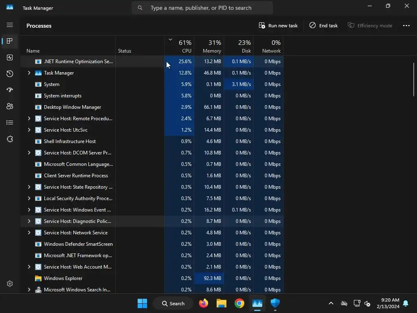Viewport: 417px width, 313px height.
Task: Select the Desktop Window Manager process
Action: coord(152,107)
